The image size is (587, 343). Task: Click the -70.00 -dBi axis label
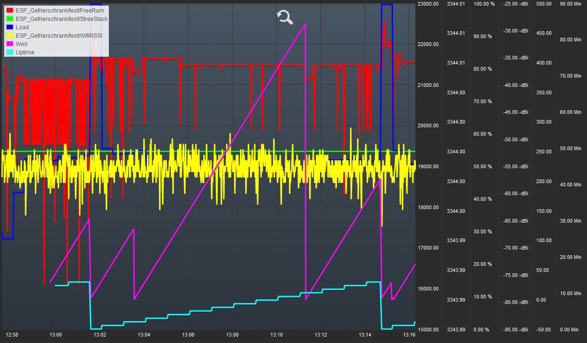(516, 248)
